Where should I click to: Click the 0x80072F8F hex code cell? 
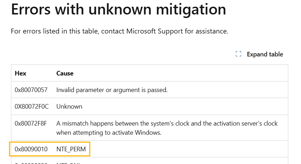click(x=31, y=123)
